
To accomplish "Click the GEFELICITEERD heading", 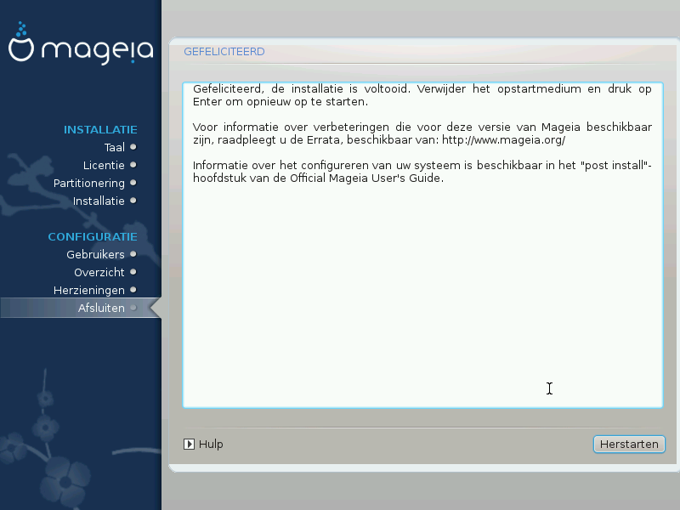I will pyautogui.click(x=224, y=52).
